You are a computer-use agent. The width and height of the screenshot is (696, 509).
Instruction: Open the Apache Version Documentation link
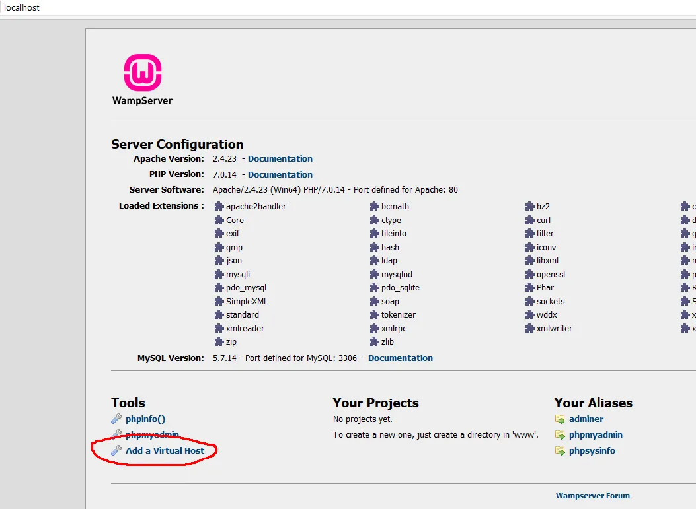point(280,158)
